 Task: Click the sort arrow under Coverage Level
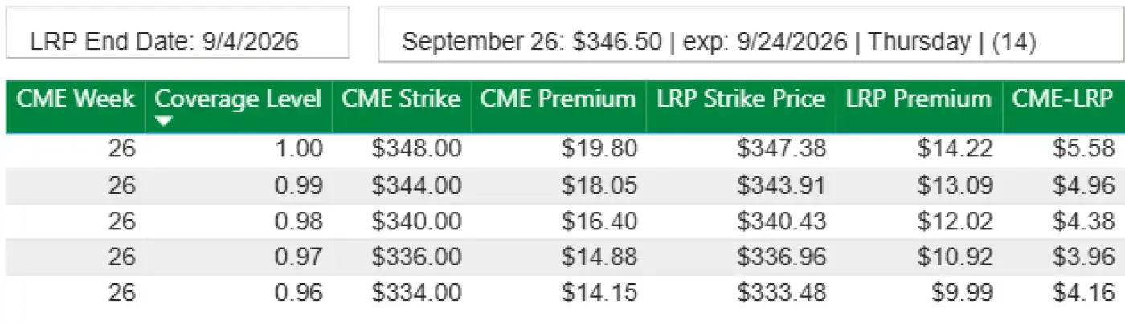coord(163,122)
